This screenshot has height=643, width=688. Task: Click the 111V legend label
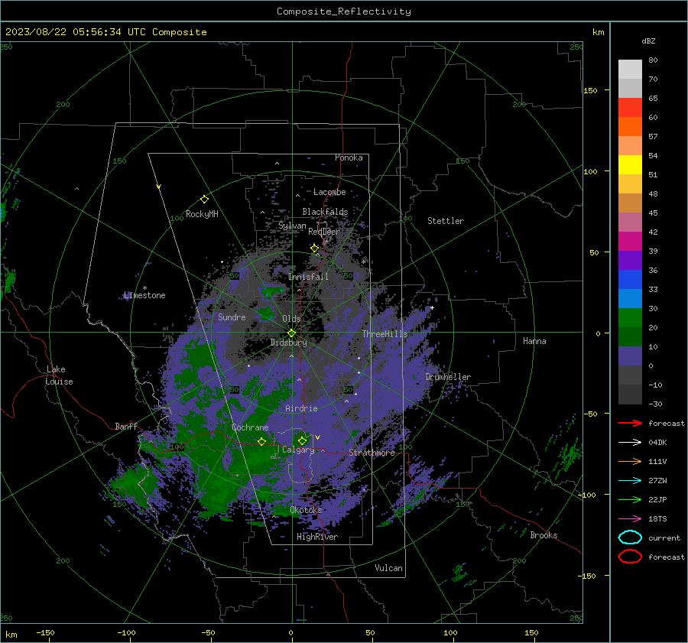coord(657,461)
